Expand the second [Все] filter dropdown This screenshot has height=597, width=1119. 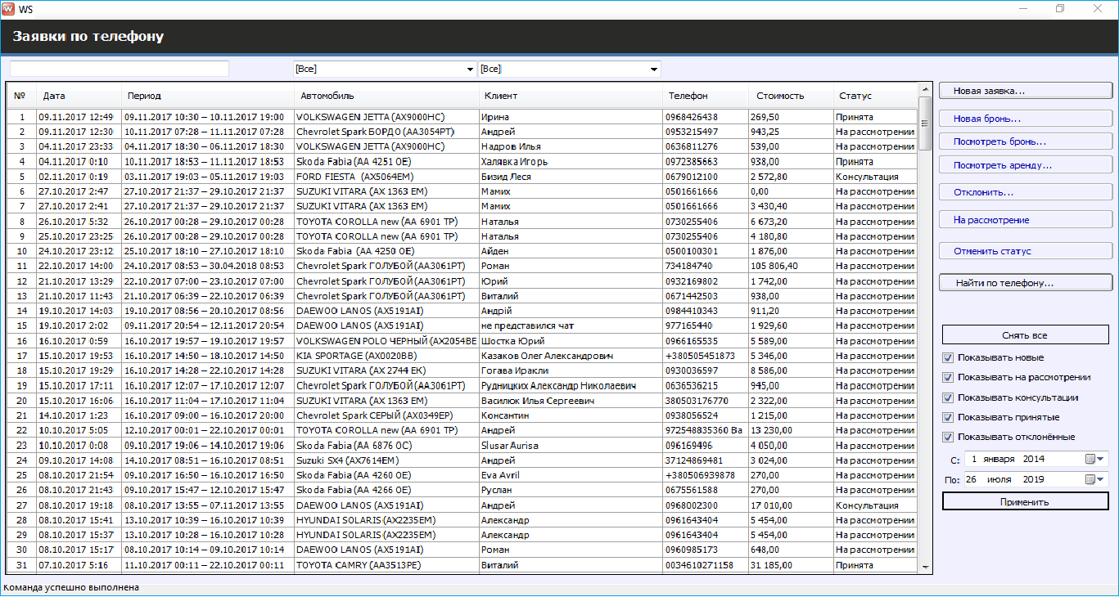click(653, 70)
